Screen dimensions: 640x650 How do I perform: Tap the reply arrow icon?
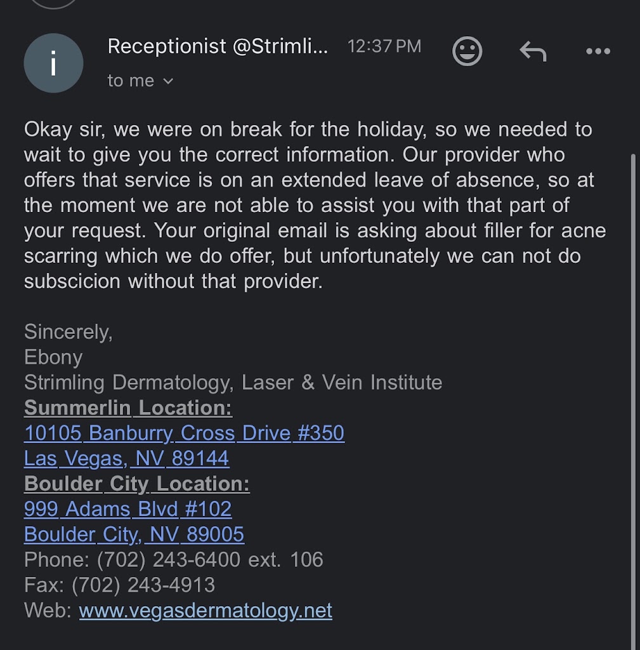533,51
